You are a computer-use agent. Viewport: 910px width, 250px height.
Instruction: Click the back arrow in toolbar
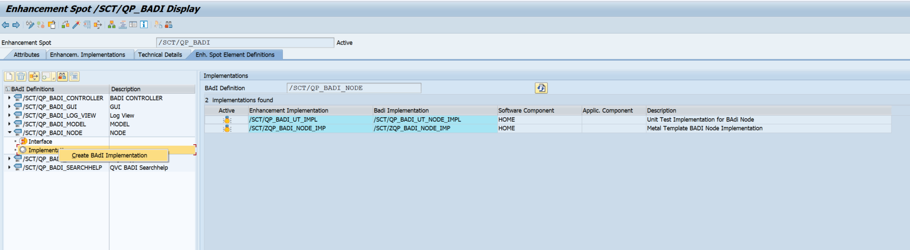(x=6, y=25)
